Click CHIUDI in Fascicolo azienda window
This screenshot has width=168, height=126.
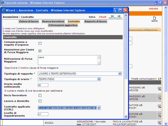tap(153, 9)
